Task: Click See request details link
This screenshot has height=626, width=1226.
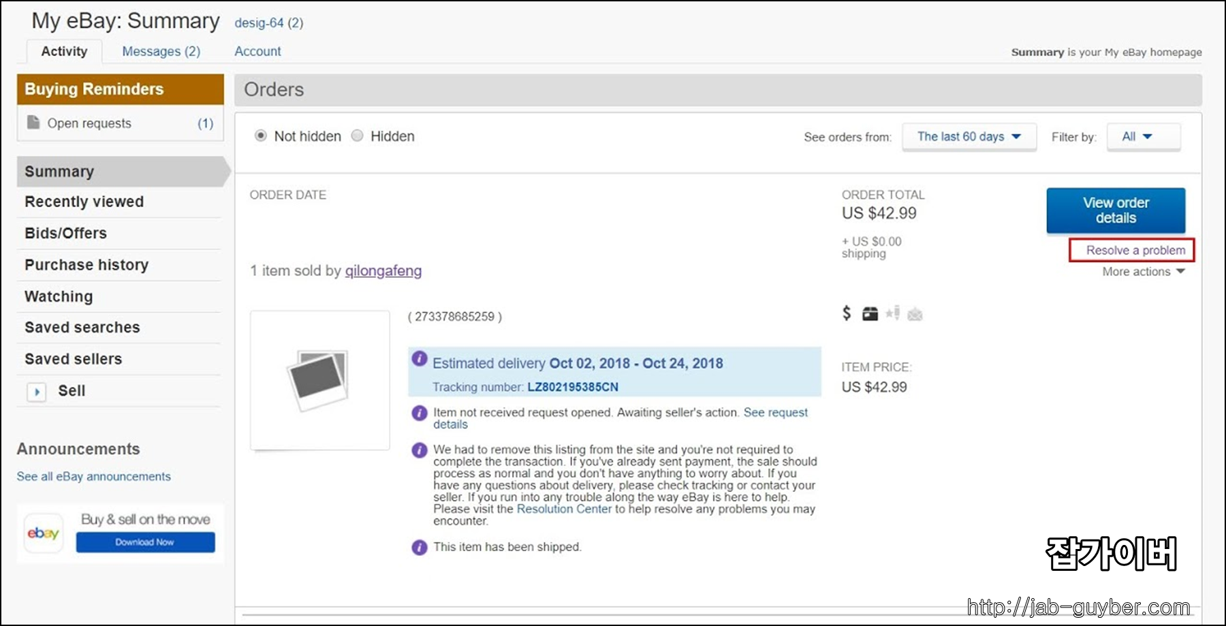Action: (x=775, y=413)
